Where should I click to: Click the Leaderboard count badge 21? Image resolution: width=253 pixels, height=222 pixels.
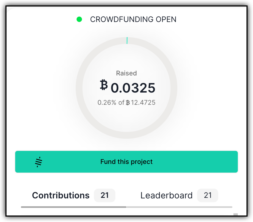[208, 195]
